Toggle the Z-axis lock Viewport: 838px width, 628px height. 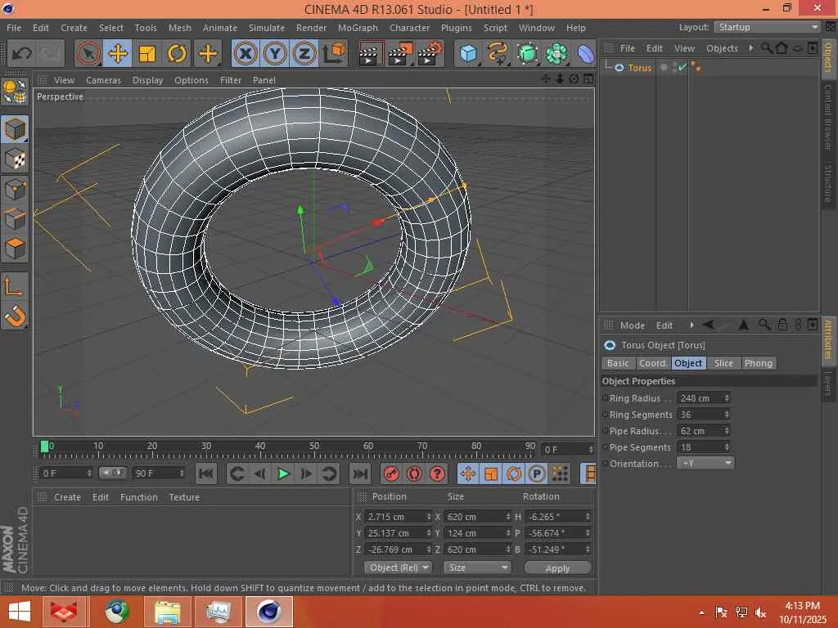point(304,54)
